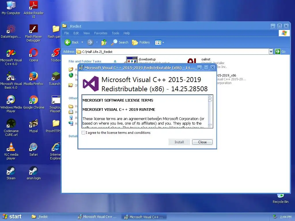Screen dimensions: 295x221
Task: Activate first Microsoft Visual C++ taskbar button
Action: [97, 217]
